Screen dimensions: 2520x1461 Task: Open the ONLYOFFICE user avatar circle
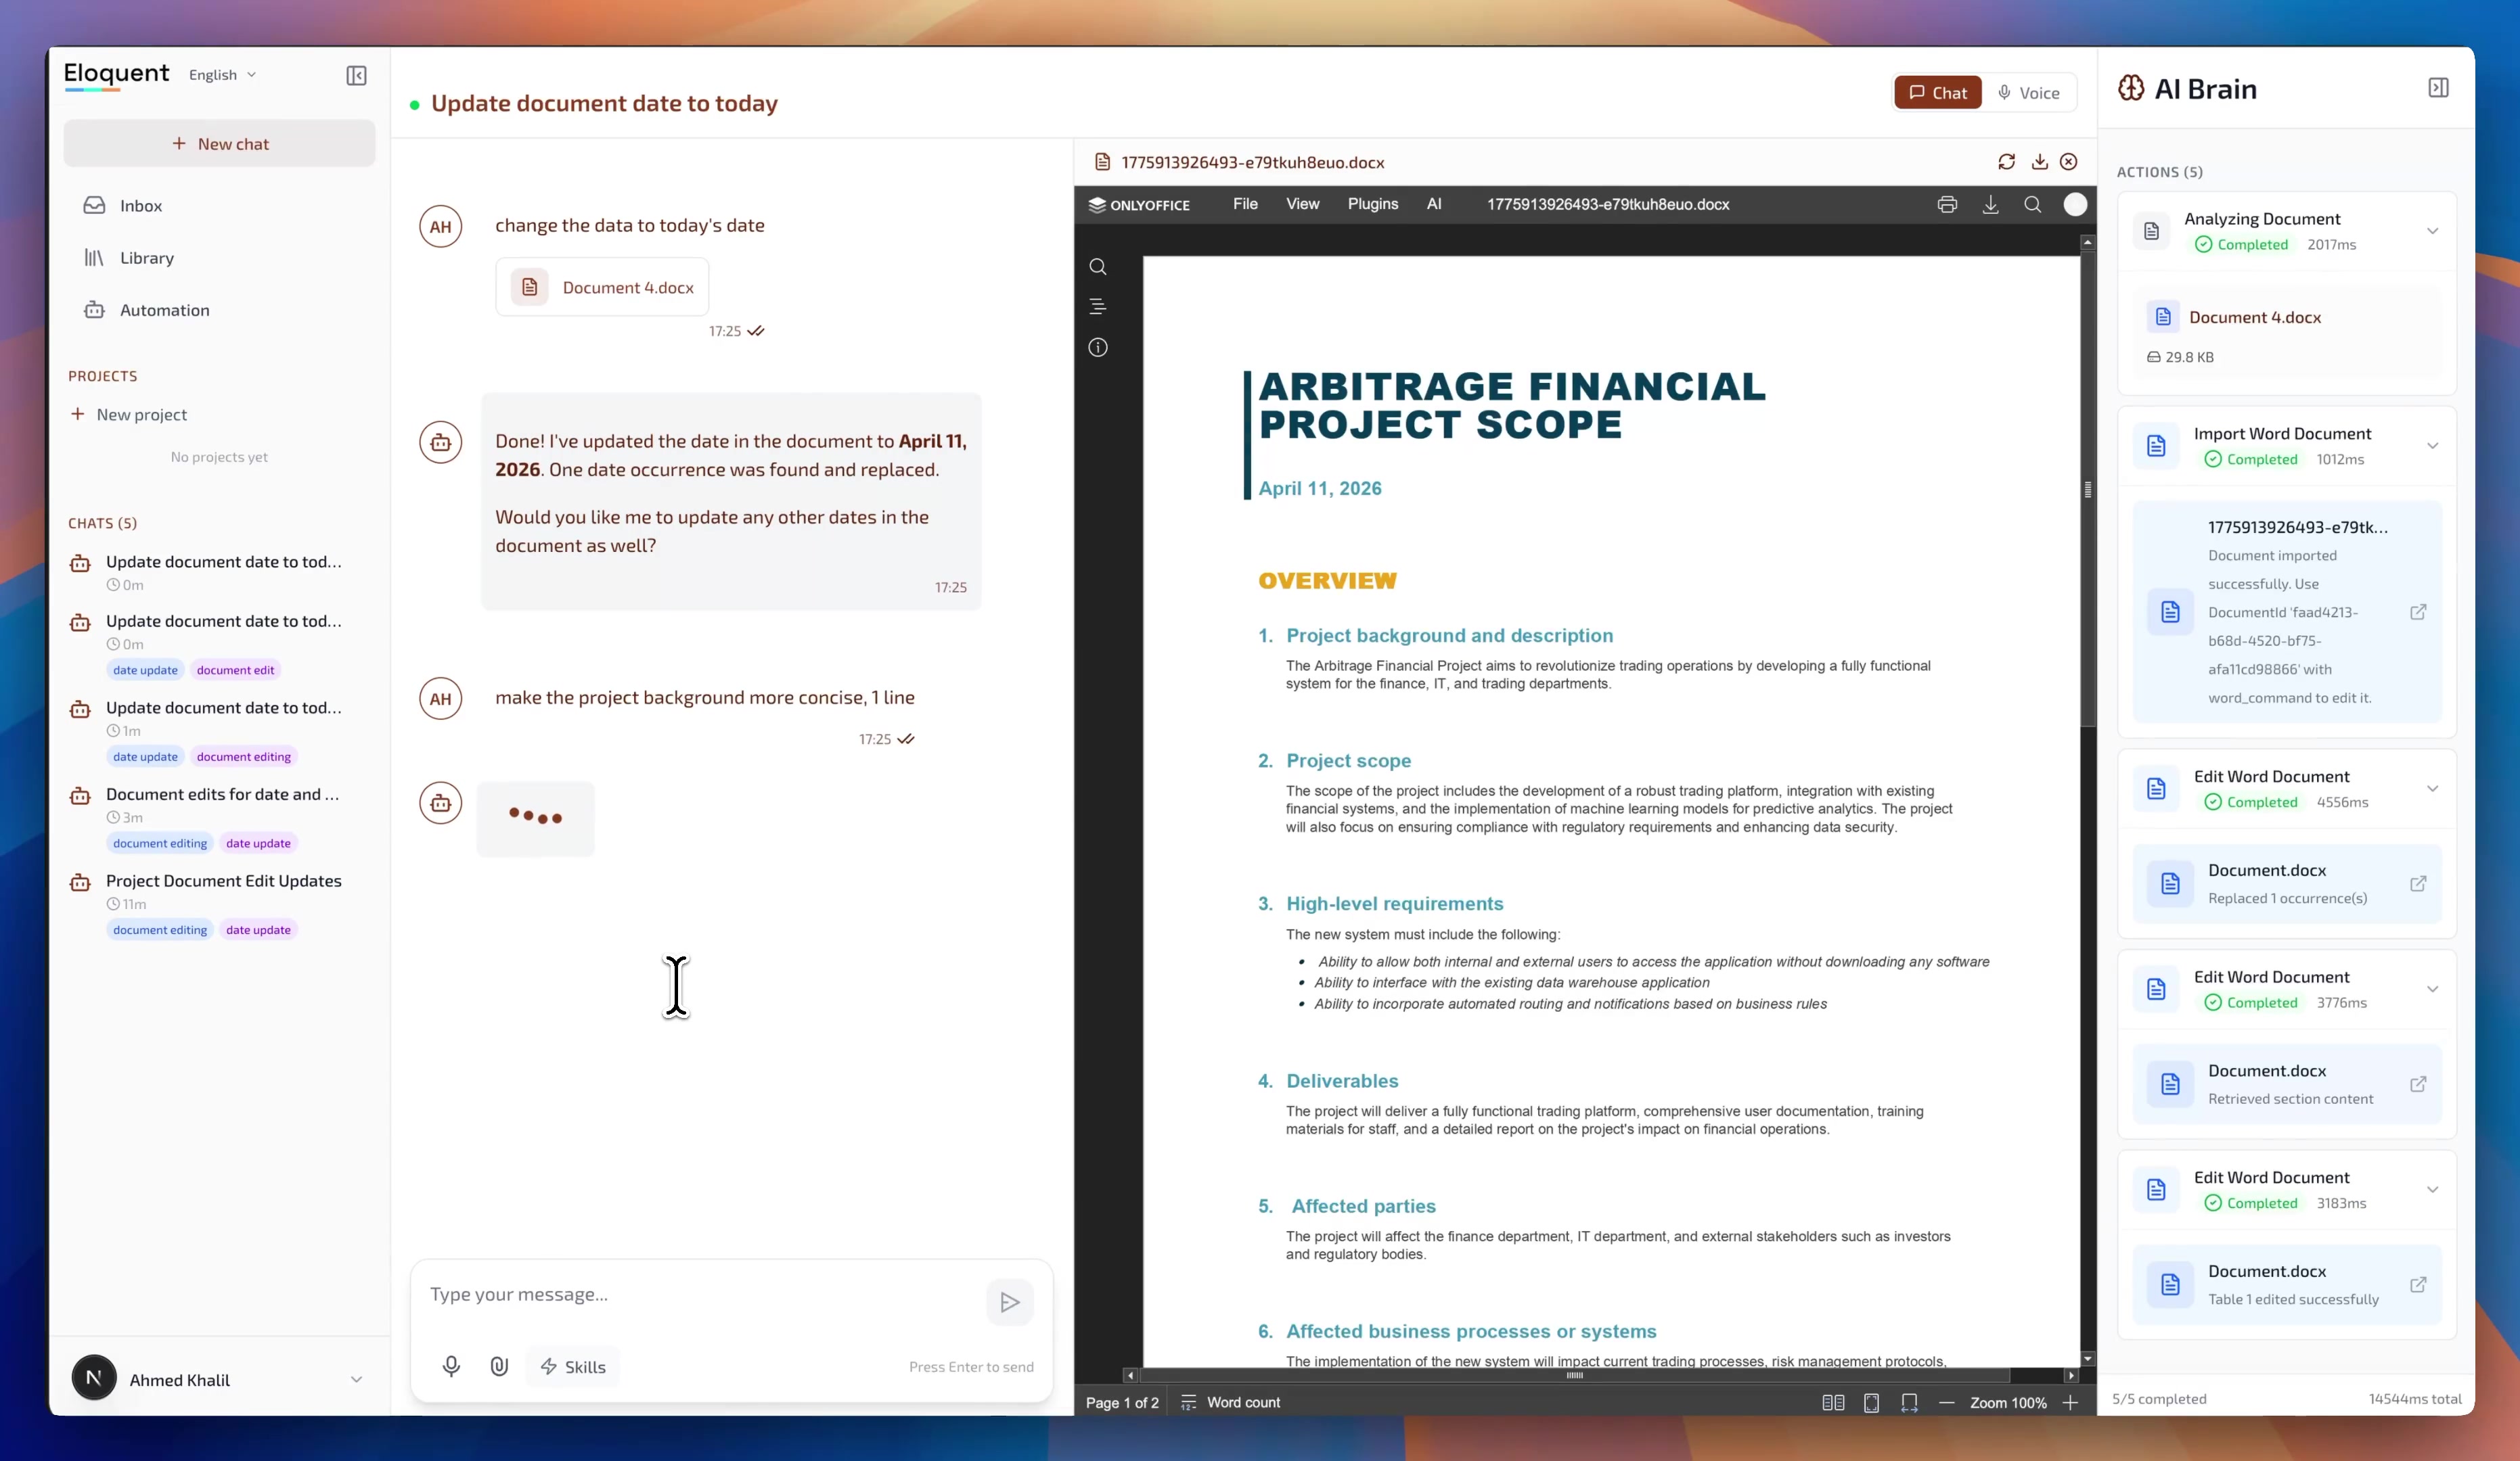click(2075, 205)
